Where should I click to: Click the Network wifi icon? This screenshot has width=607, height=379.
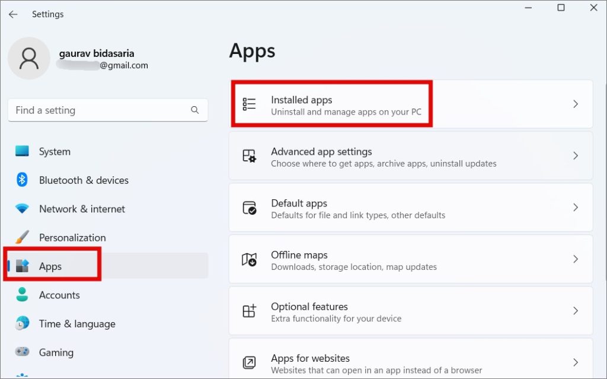pos(22,209)
